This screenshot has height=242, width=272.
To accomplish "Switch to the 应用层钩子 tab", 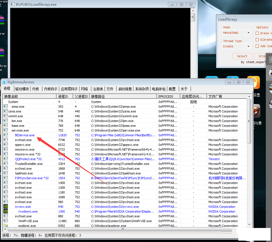I will pyautogui.click(x=69, y=89).
